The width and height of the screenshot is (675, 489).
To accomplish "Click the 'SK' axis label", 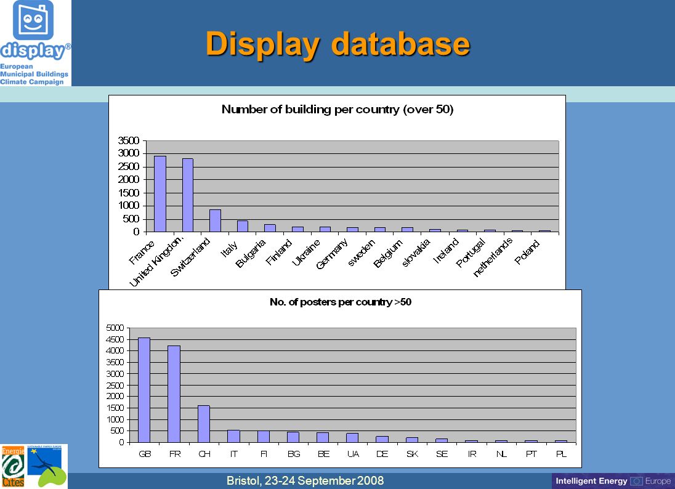I will pyautogui.click(x=412, y=454).
